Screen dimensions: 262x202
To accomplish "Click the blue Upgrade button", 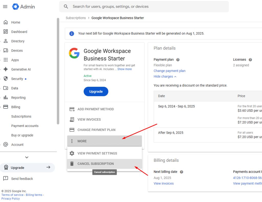I will click(96, 91).
